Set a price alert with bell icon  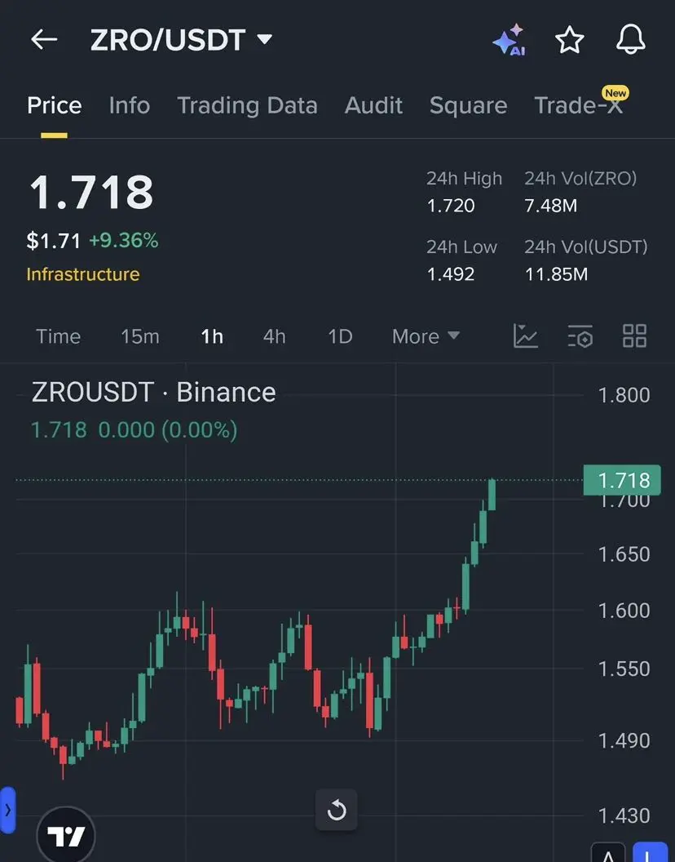[630, 39]
